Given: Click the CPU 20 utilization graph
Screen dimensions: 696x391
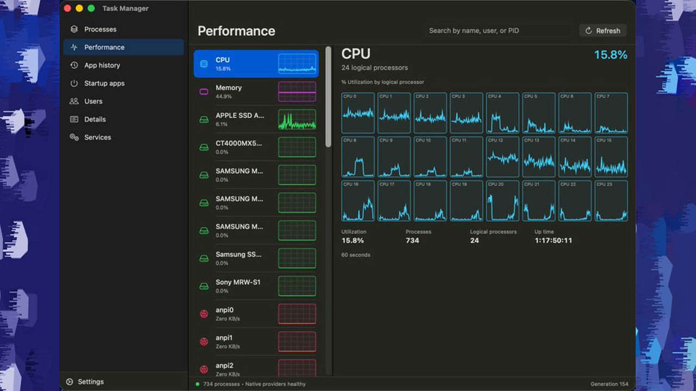Looking at the screenshot, I should point(502,201).
